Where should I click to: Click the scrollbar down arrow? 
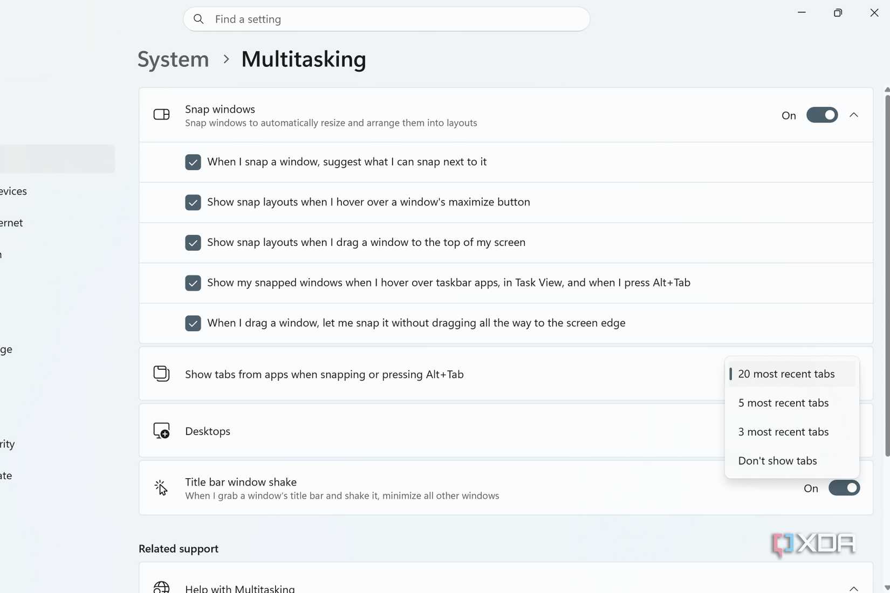pyautogui.click(x=887, y=588)
